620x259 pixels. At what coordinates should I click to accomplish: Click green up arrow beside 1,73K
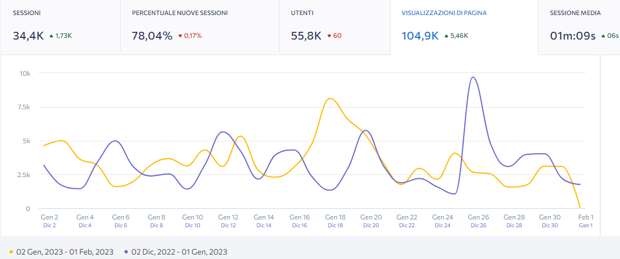point(51,36)
